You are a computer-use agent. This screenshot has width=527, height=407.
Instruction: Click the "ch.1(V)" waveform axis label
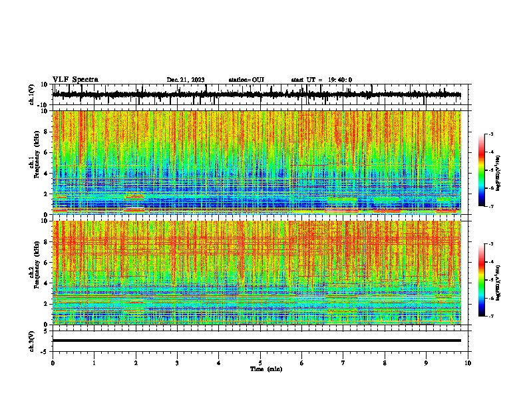[32, 94]
